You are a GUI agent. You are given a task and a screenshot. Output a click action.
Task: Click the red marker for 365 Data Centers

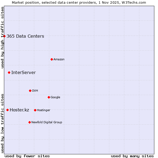coord(4,36)
